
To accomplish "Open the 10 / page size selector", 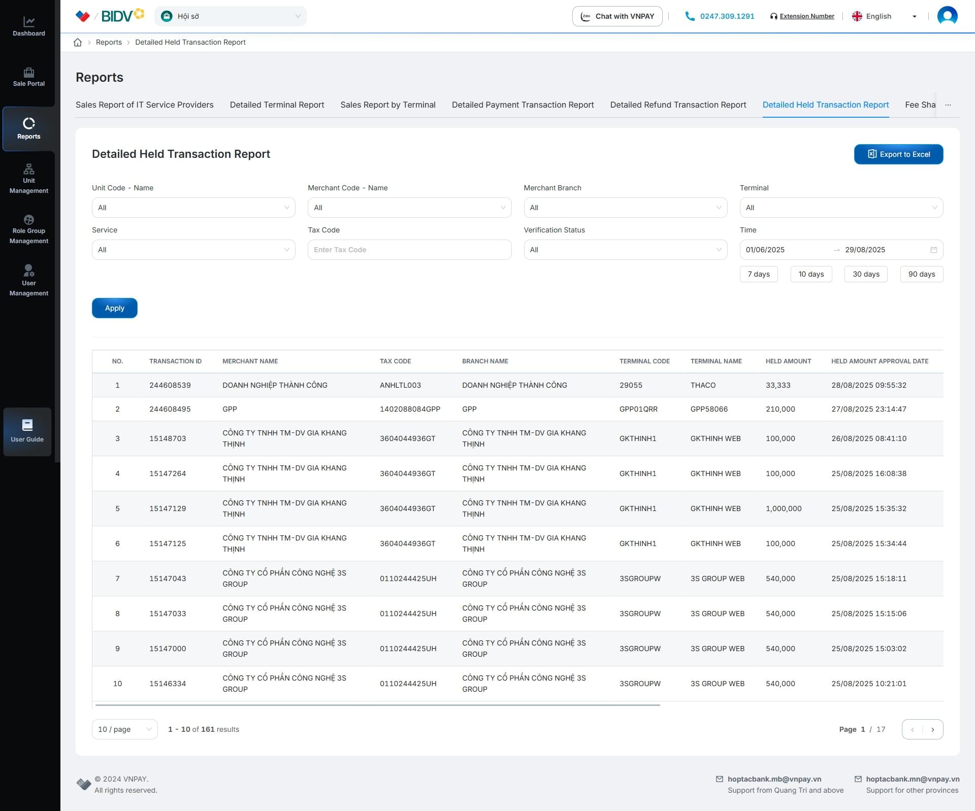I will [x=124, y=729].
